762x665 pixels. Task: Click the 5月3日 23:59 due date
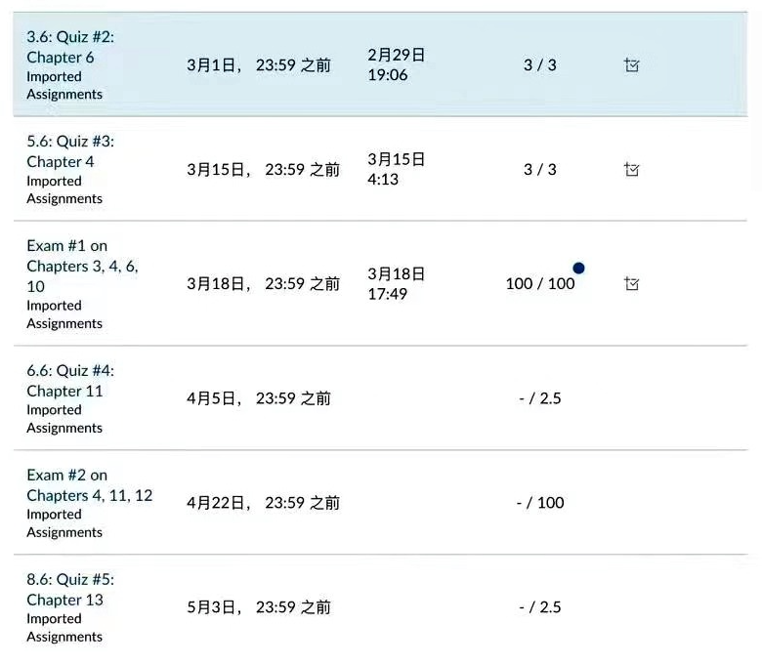click(258, 607)
